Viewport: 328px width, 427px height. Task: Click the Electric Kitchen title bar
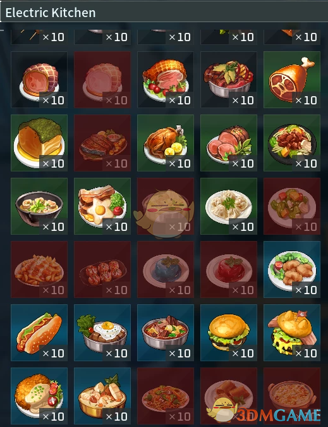pyautogui.click(x=164, y=13)
